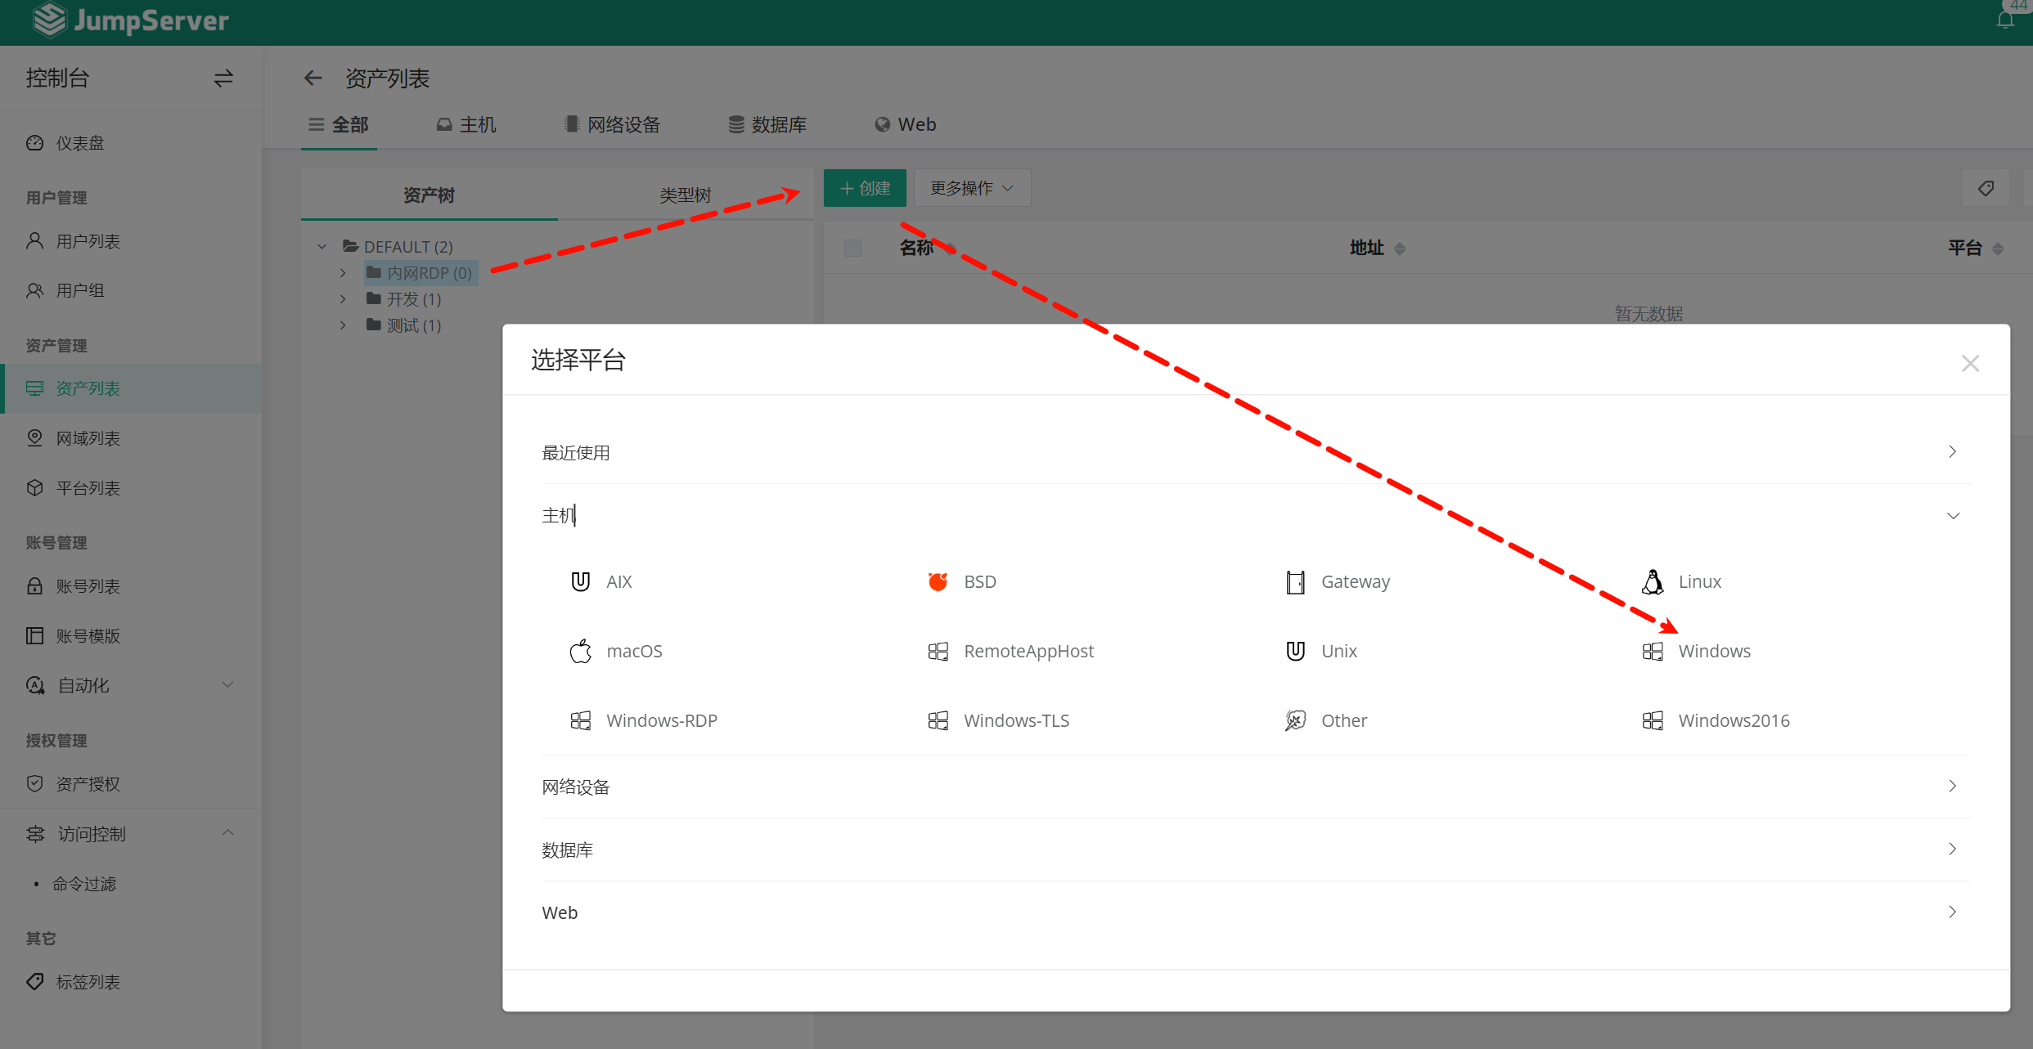Select the macOS apple icon

pos(580,651)
